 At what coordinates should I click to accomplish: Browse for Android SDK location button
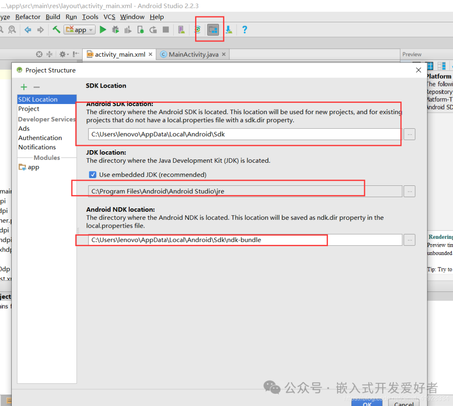pos(409,134)
